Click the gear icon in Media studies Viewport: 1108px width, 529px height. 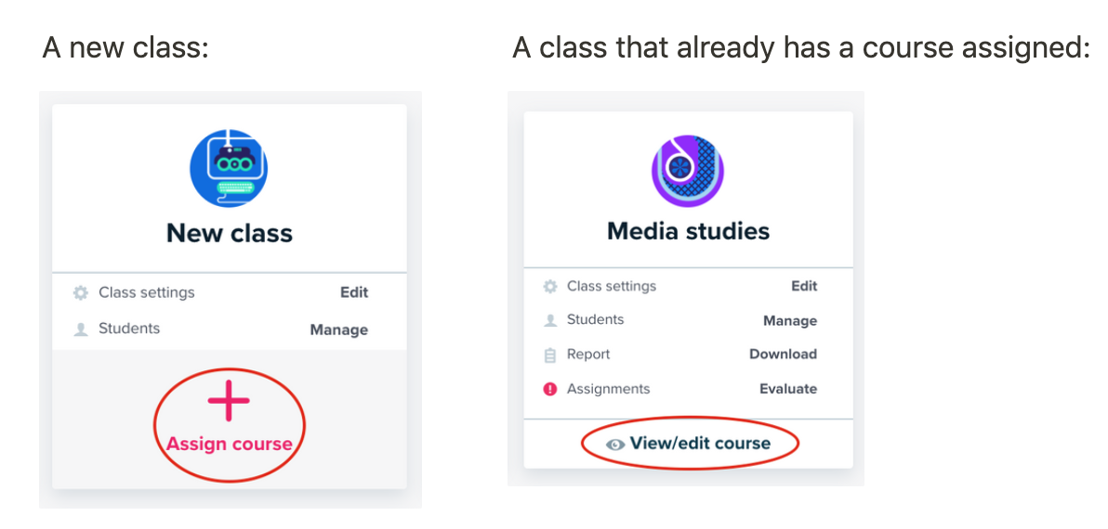(x=550, y=286)
